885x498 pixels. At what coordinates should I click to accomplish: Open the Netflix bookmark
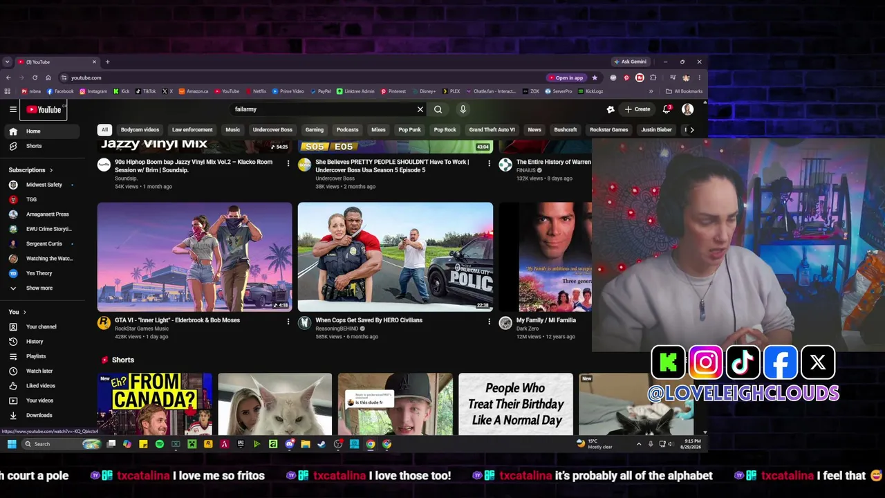pyautogui.click(x=255, y=91)
